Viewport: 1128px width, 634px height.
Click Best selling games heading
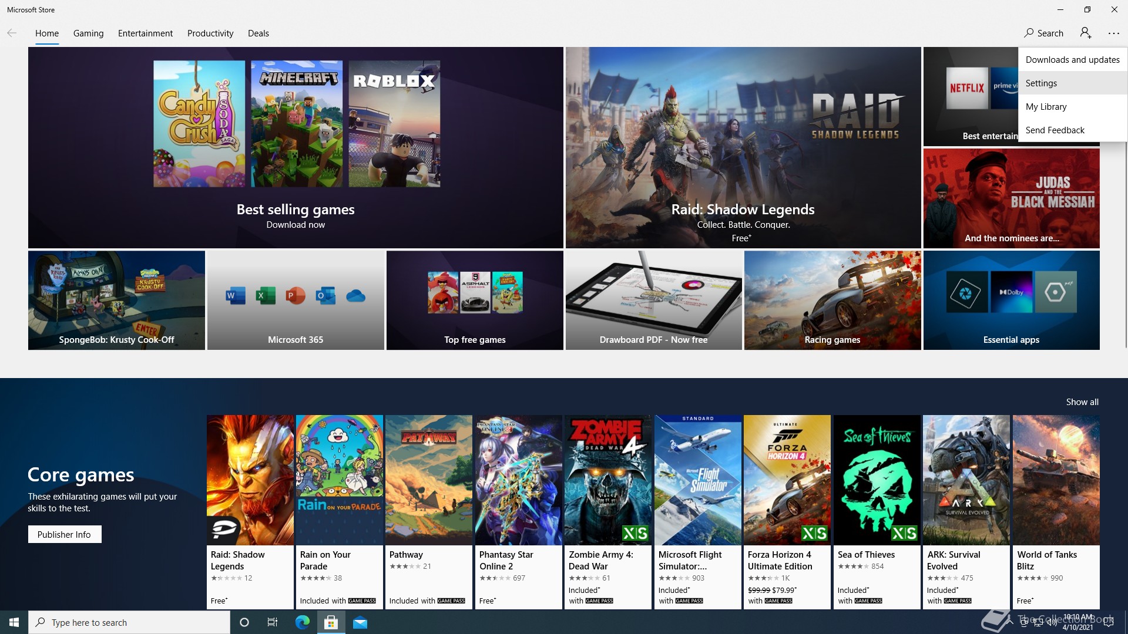(296, 210)
